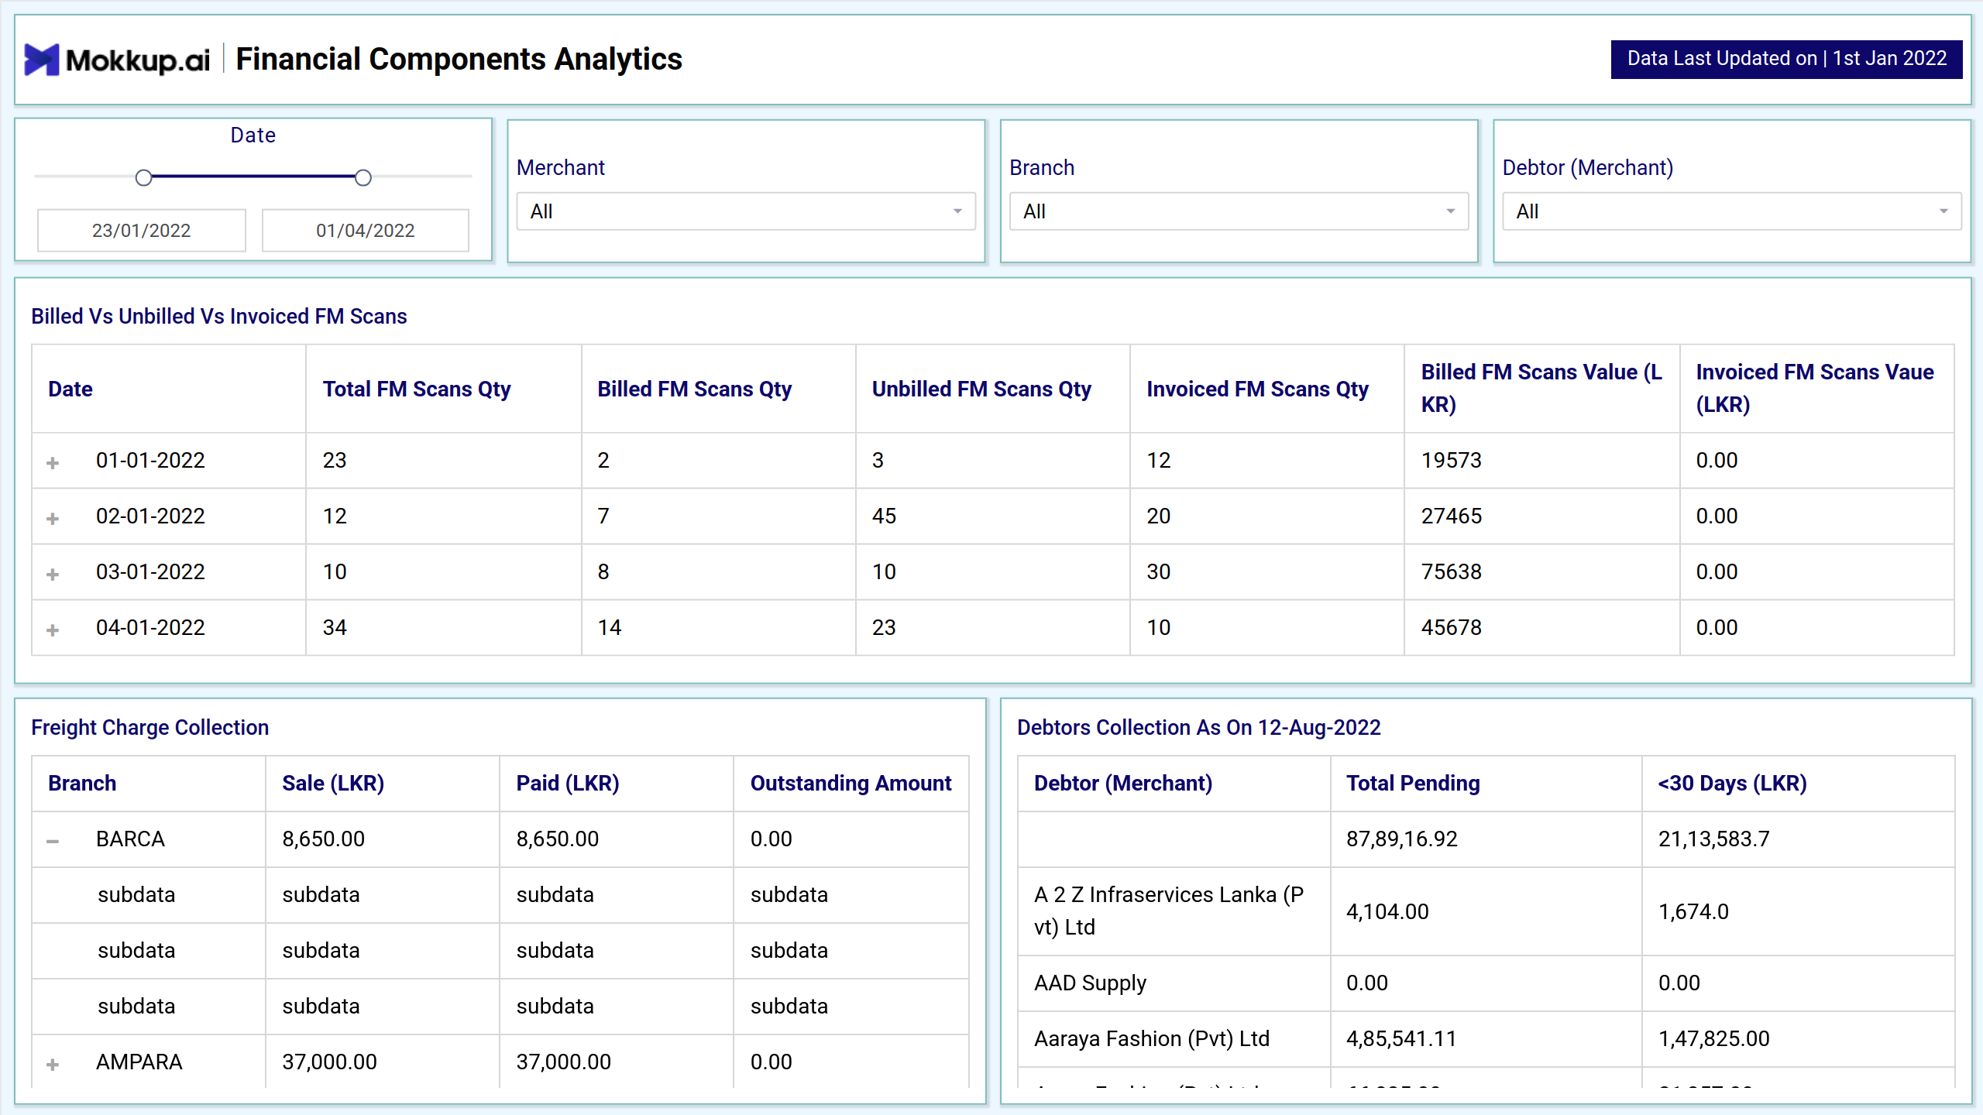Image resolution: width=1983 pixels, height=1115 pixels.
Task: Click the AAD Supply debtor row
Action: point(1090,983)
